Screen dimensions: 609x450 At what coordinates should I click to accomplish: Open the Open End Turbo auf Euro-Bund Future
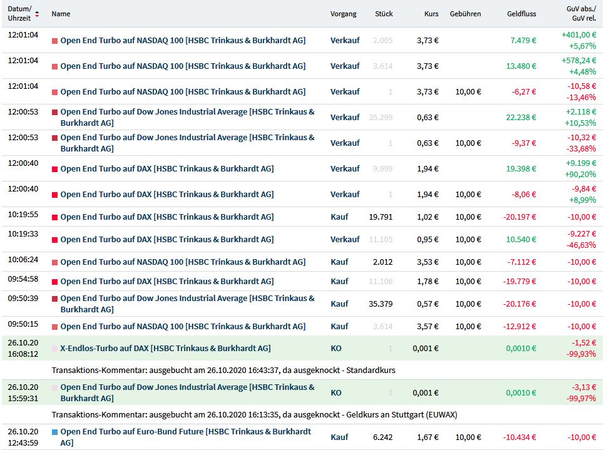tap(186, 437)
